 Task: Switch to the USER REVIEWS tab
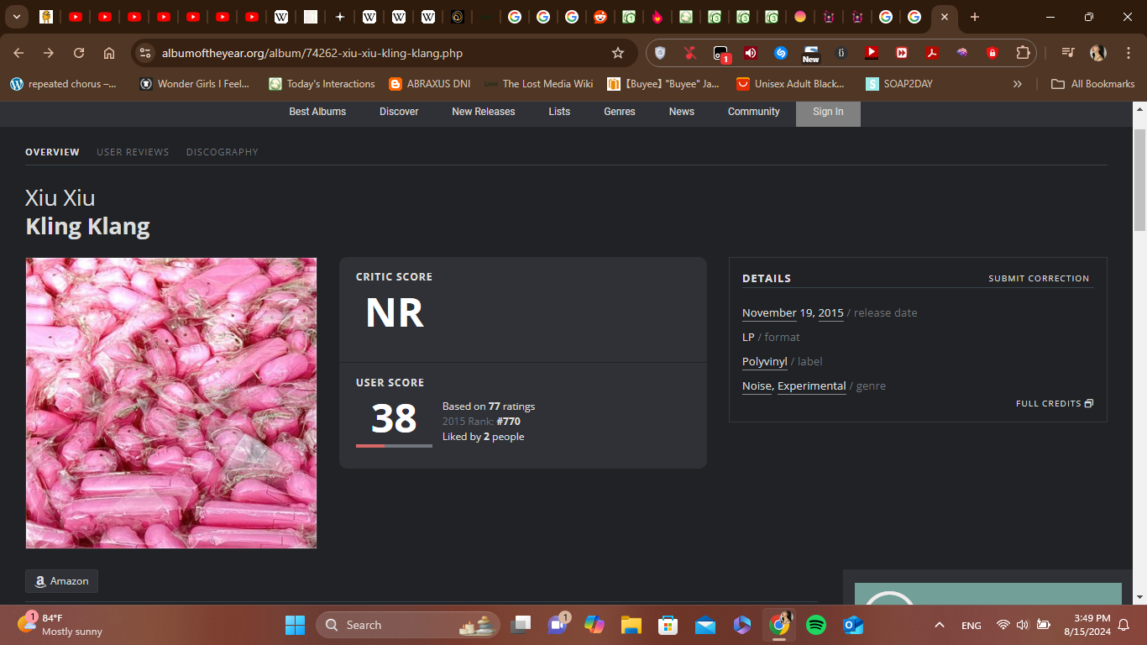(133, 152)
